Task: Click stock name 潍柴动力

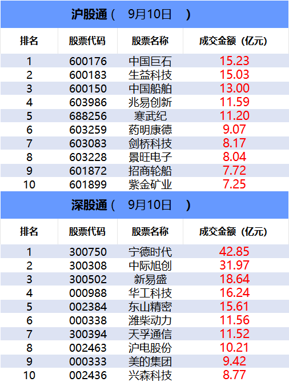Action: (x=150, y=320)
